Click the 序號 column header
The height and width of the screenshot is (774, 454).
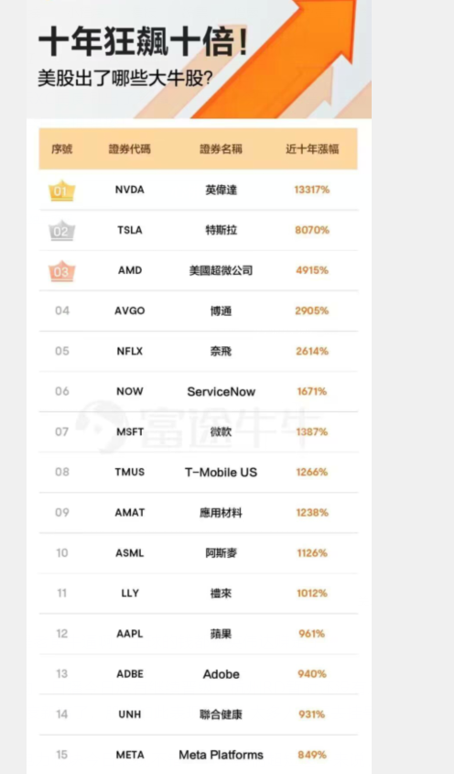point(61,149)
